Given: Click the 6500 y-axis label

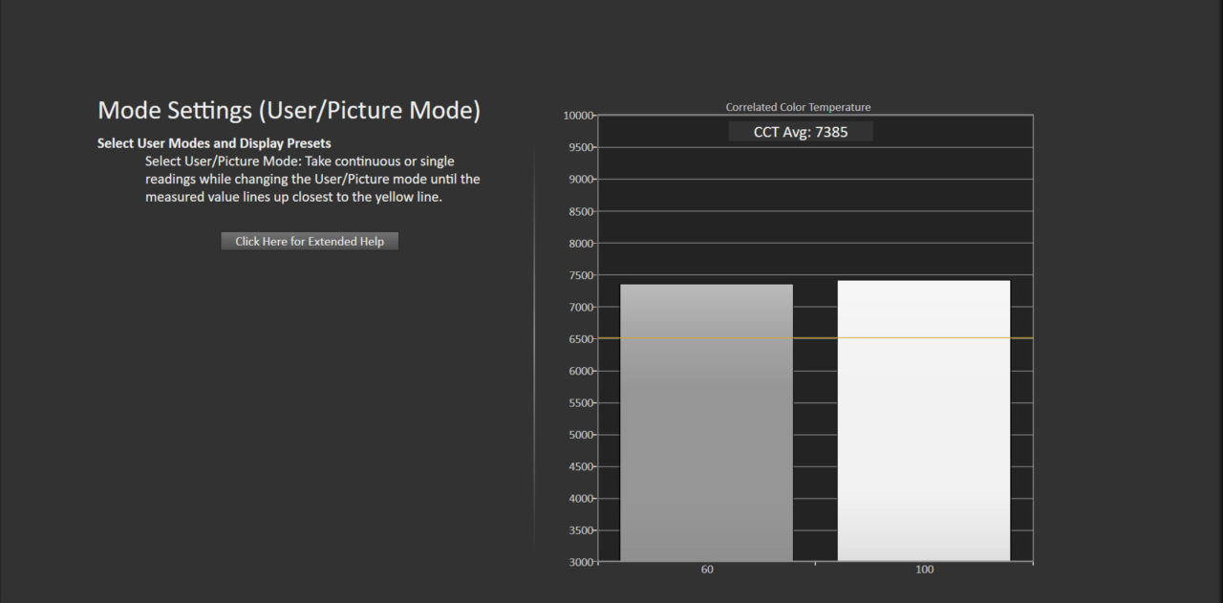Looking at the screenshot, I should pos(581,339).
